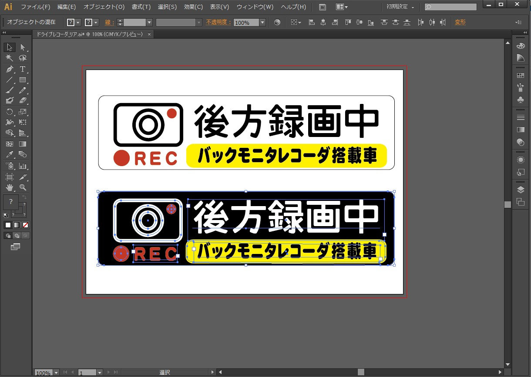The width and height of the screenshot is (531, 377).
Task: Open the オブジェクト(O) menu
Action: [x=104, y=7]
